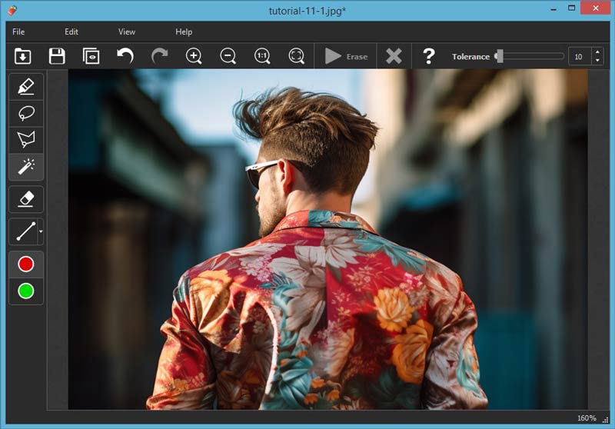This screenshot has height=429, width=615.
Task: Click the Load image icon
Action: point(23,56)
